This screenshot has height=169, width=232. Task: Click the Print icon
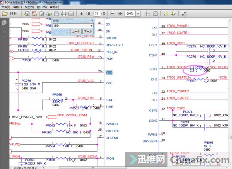[64, 14]
